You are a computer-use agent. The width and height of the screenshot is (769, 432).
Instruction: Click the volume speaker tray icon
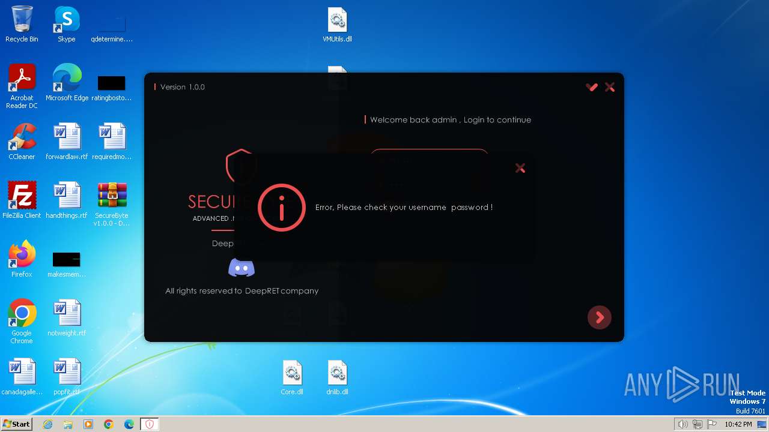tap(683, 424)
